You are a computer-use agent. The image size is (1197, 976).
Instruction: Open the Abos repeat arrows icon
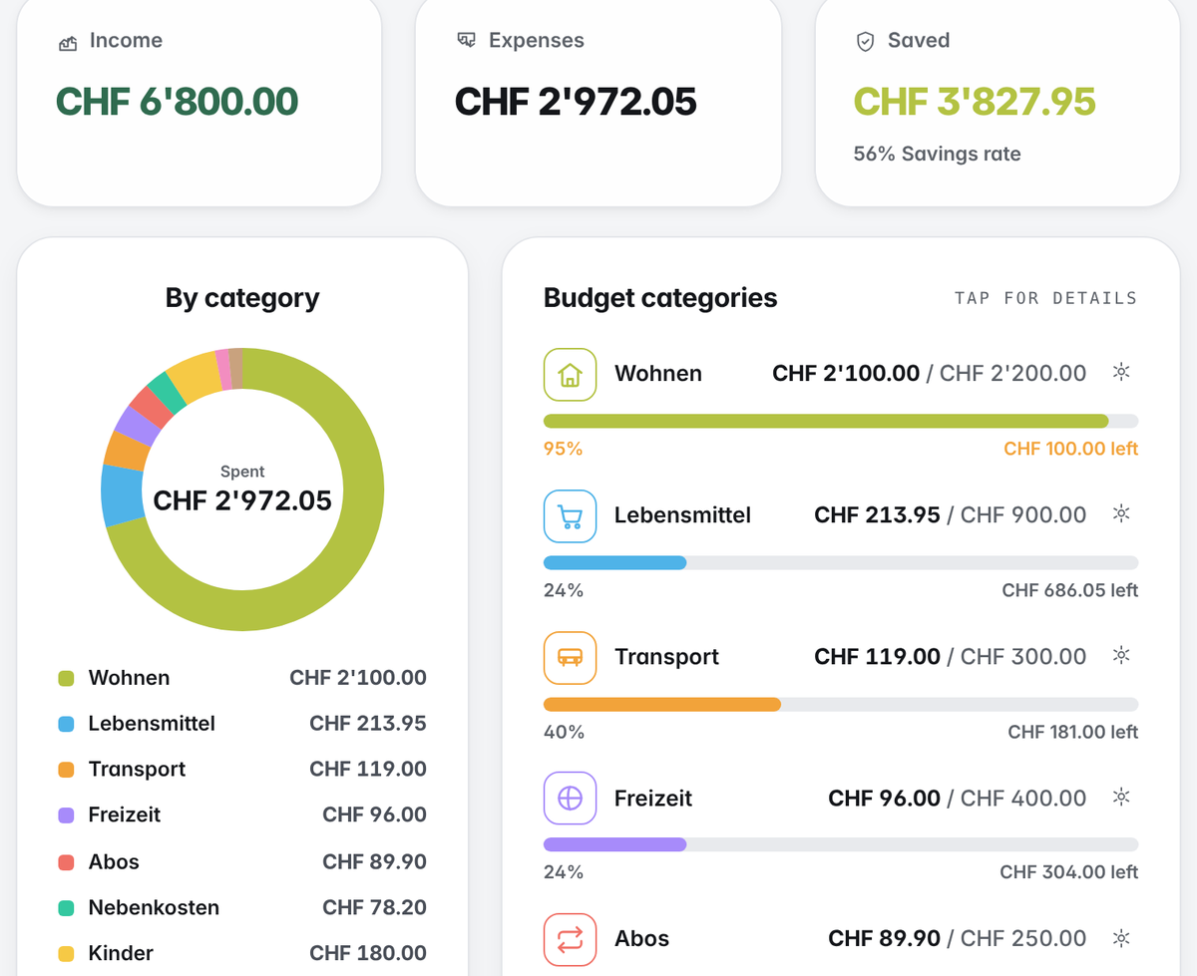[570, 939]
